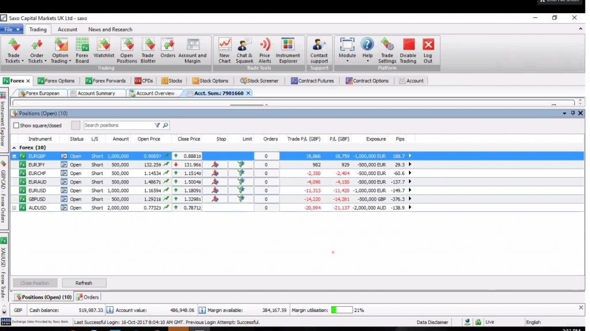Open Trade Tickets ribbon icon
The width and height of the screenshot is (590, 331).
coord(14,51)
